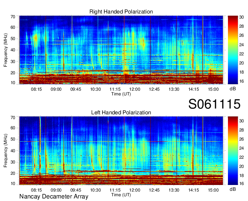Click 60 MHz tick on Left Handed frequency axis
Viewport: 248px width, 201px height.
(x=13, y=128)
